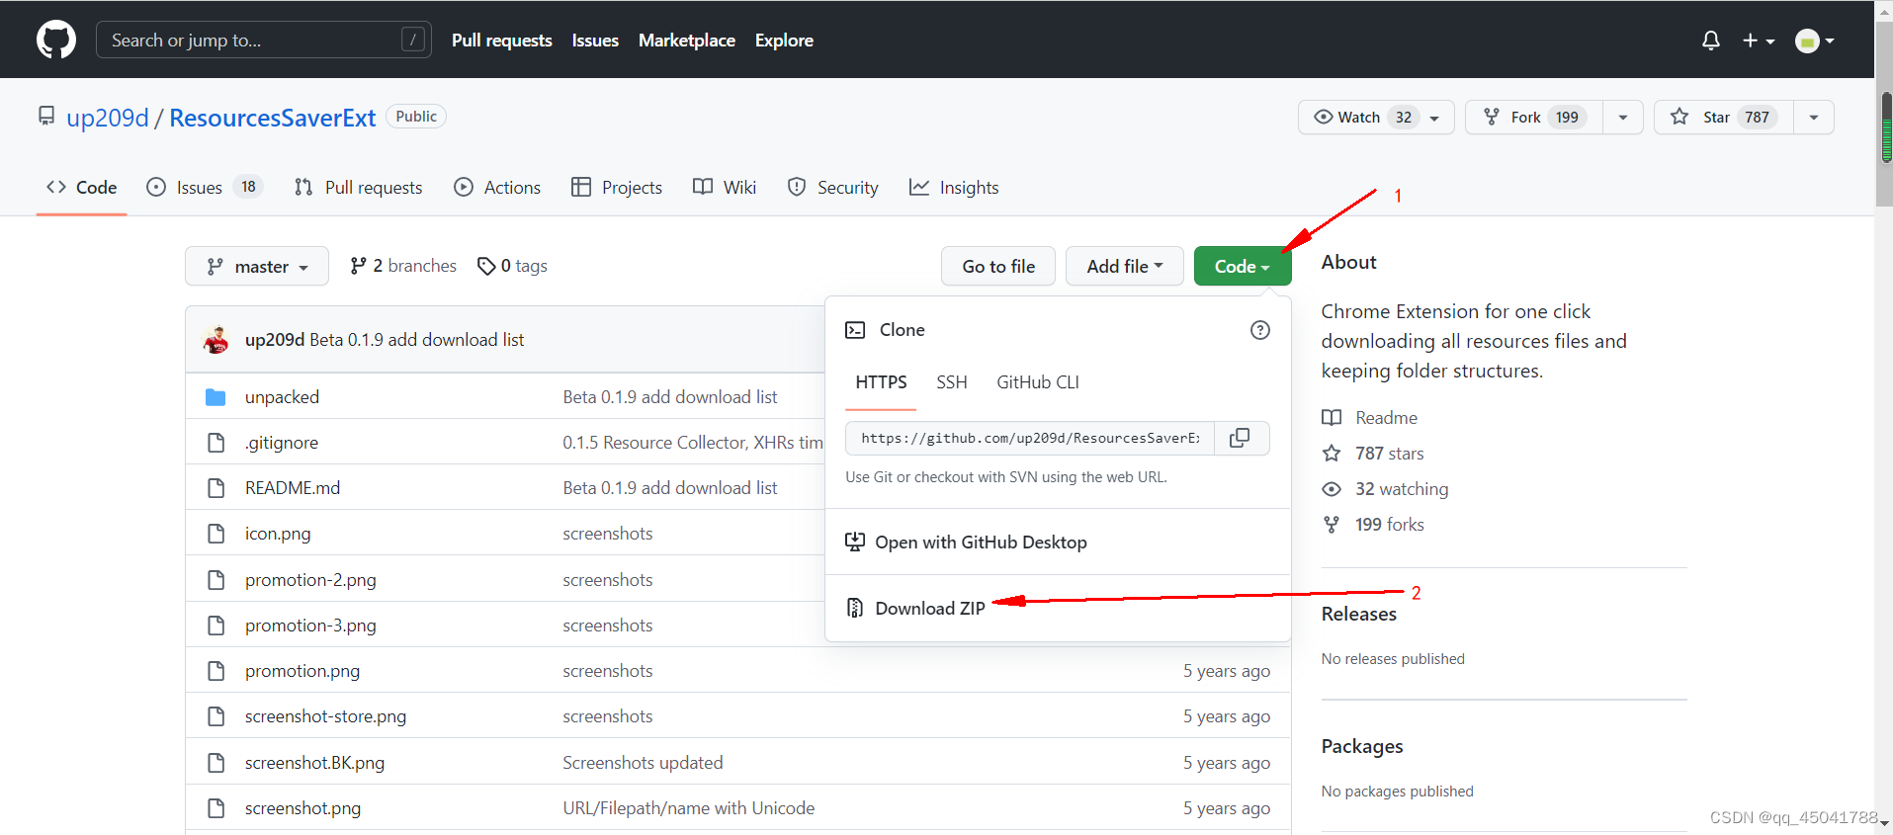View 32 watching in About

(1385, 489)
